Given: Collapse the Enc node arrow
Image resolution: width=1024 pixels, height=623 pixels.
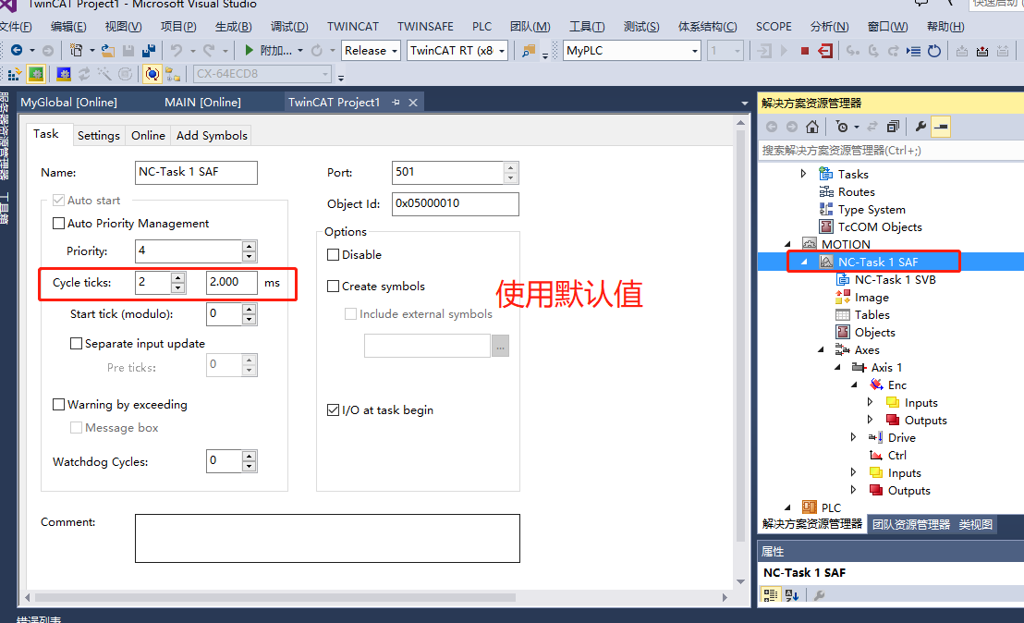Looking at the screenshot, I should tap(854, 385).
